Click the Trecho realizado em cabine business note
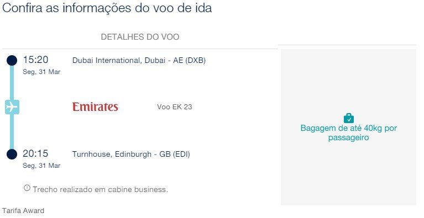 pos(100,189)
